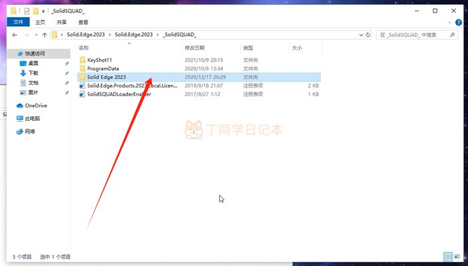Viewport: 468px width, 266px height.
Task: Open recent locations dropdown arrow
Action: pos(36,35)
